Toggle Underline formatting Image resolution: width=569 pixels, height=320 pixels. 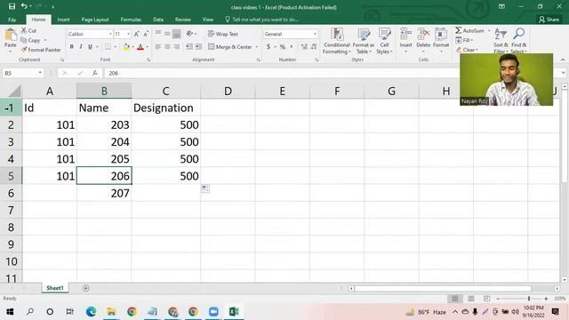point(90,47)
